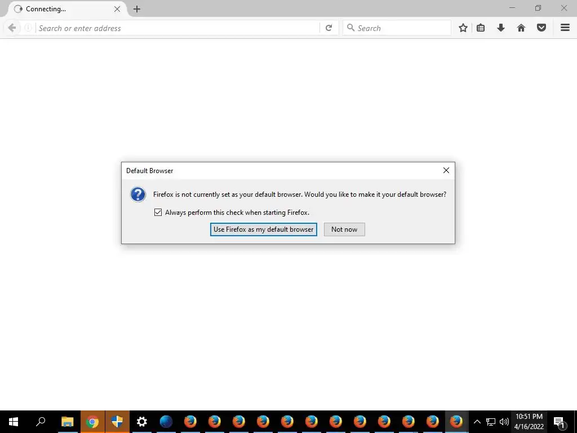Click the question mark dialog icon
Image resolution: width=577 pixels, height=433 pixels.
coord(138,195)
